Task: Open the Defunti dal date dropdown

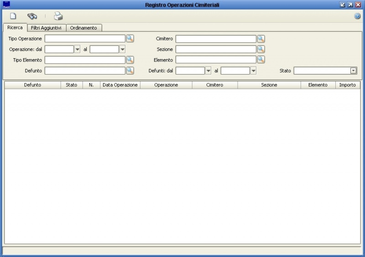Action: click(x=208, y=71)
